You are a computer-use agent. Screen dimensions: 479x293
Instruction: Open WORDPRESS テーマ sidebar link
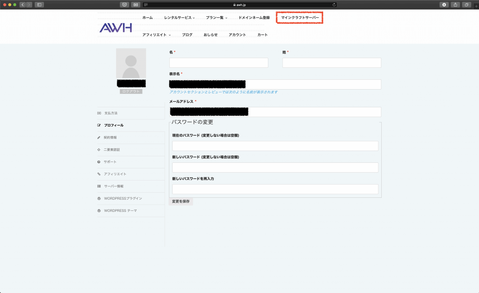[120, 210]
